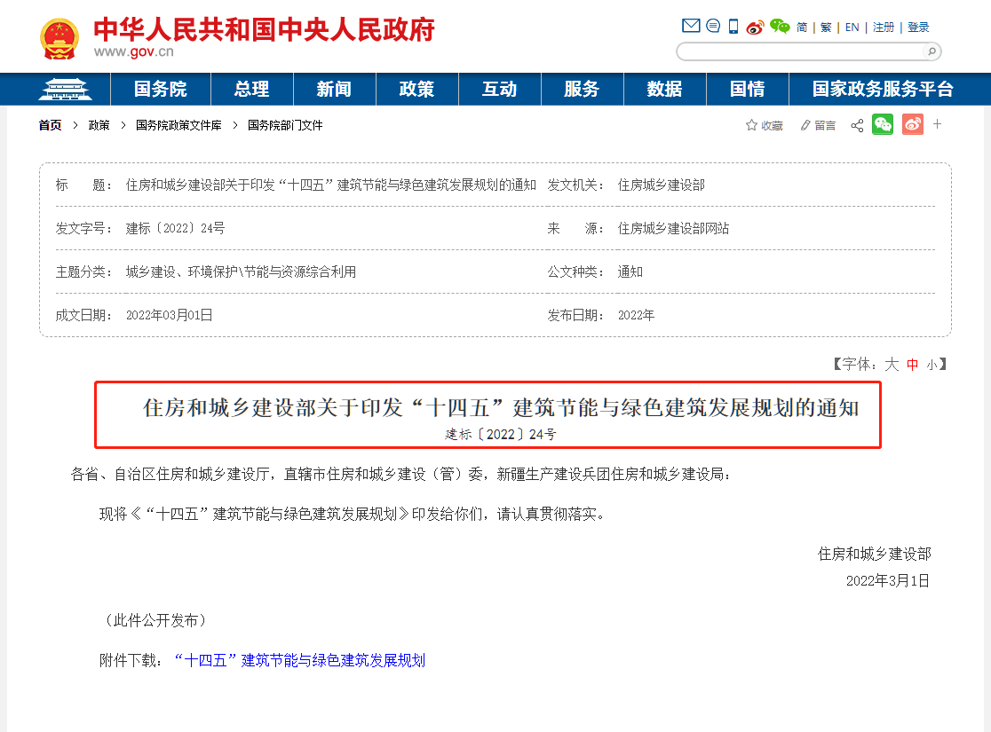Open the WeChat icon in header

tap(780, 27)
